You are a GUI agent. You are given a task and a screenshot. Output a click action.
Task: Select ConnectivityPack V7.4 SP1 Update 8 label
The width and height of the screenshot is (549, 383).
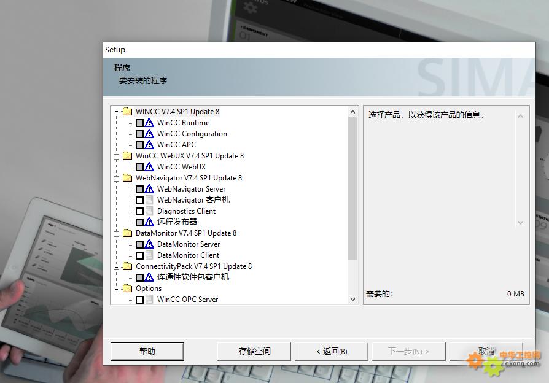point(193,266)
